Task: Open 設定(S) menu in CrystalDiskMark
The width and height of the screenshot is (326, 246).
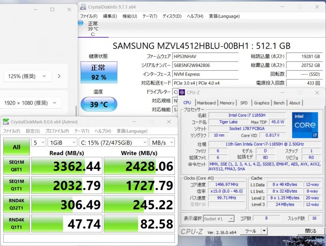Action: [x=33, y=131]
